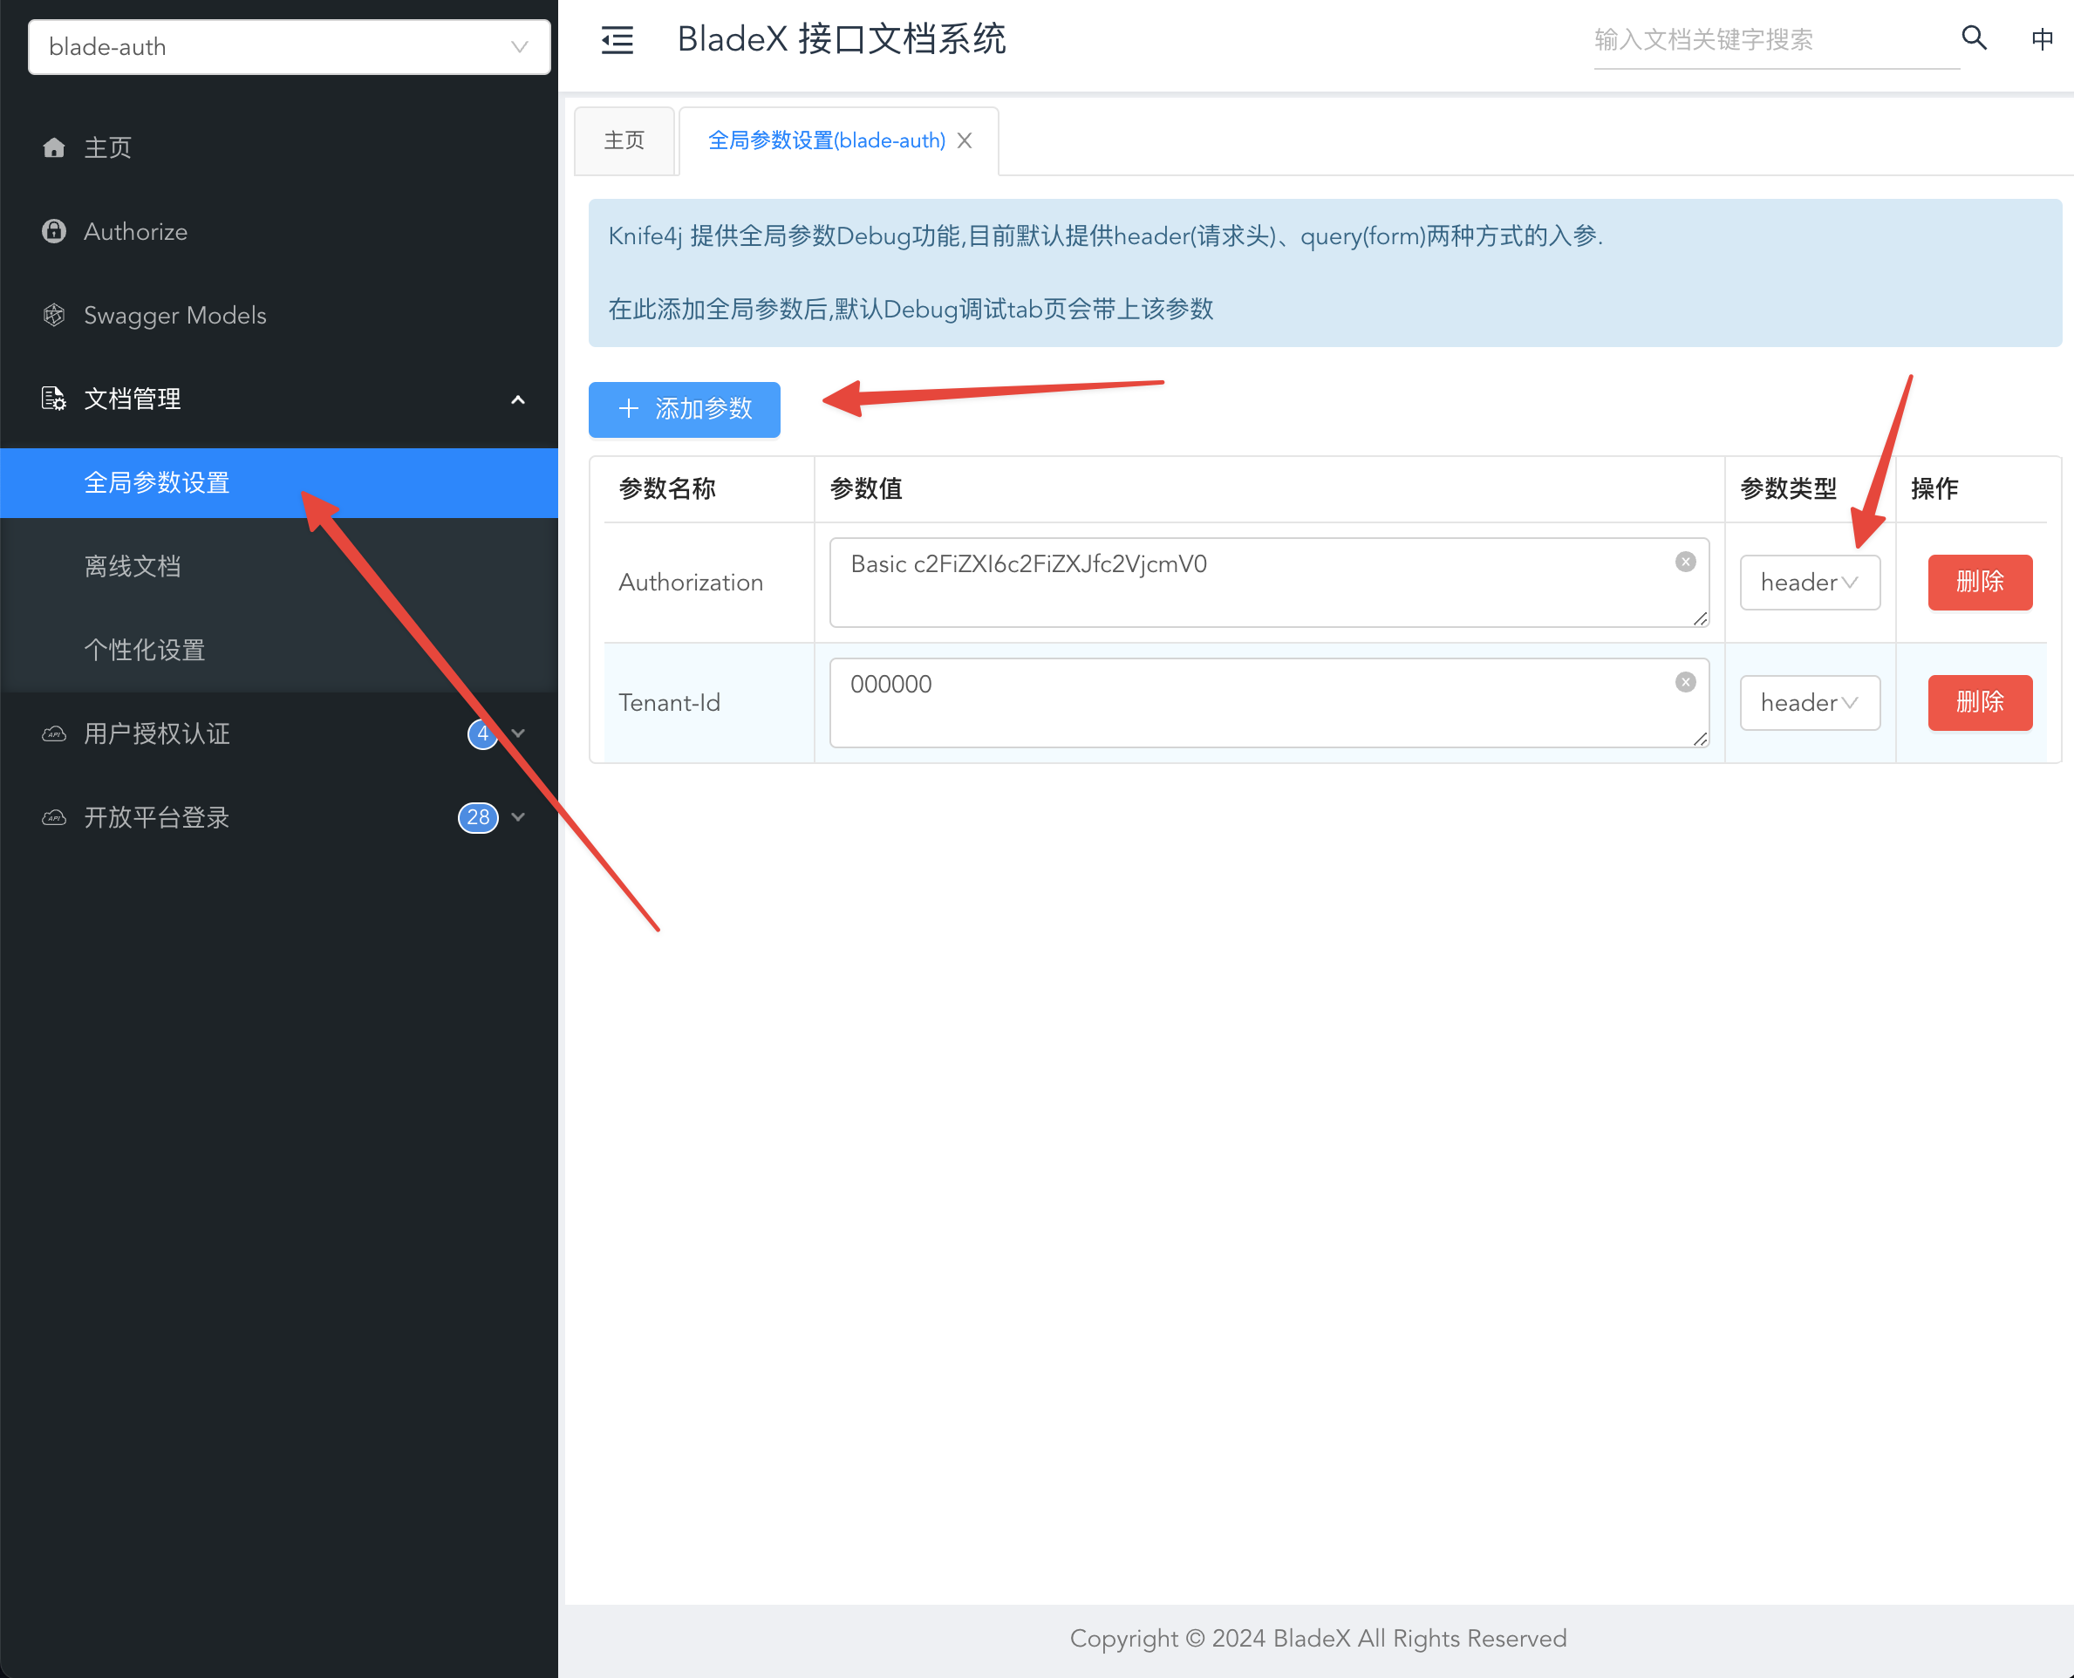The image size is (2074, 1678).
Task: Click the API icon beside 开放平台登录
Action: pyautogui.click(x=54, y=818)
